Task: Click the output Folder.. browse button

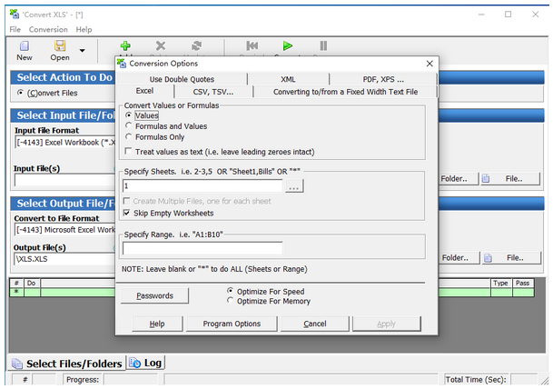Action: pyautogui.click(x=459, y=258)
